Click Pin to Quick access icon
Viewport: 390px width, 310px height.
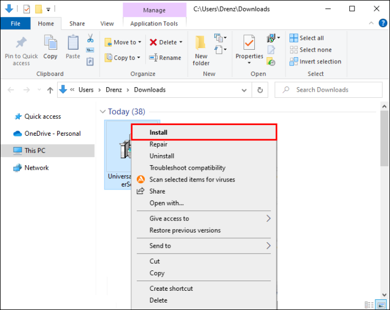click(x=21, y=42)
